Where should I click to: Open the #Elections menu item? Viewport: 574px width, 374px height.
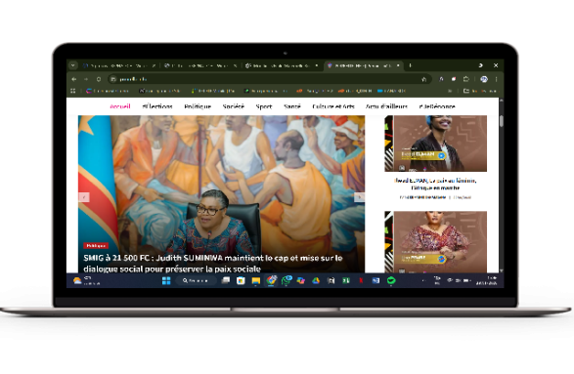point(157,106)
